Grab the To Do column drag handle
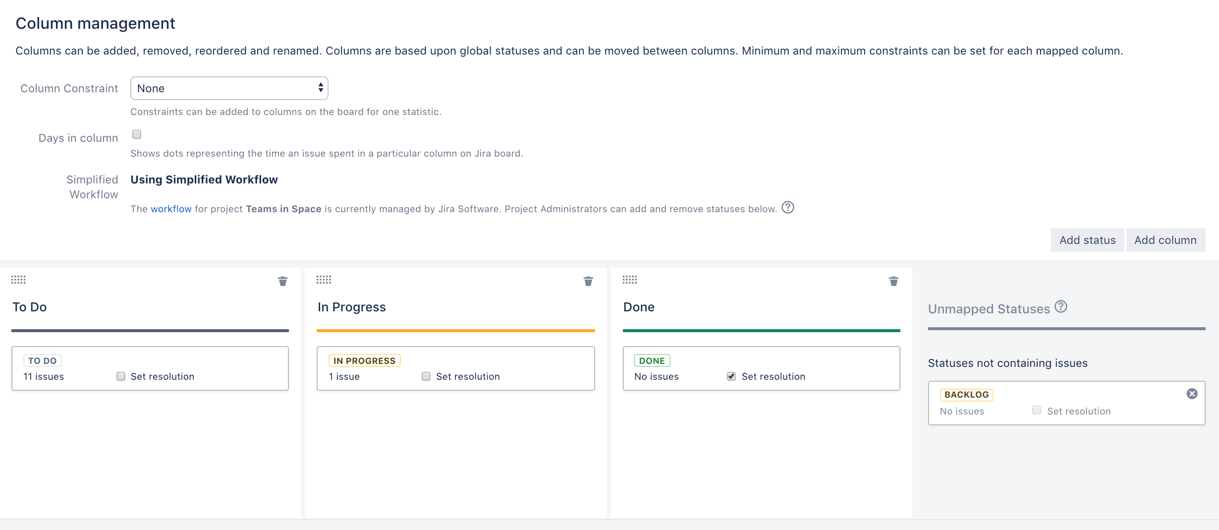 click(18, 280)
